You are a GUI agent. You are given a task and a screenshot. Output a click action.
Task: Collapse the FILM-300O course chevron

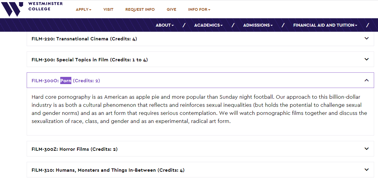pos(366,80)
